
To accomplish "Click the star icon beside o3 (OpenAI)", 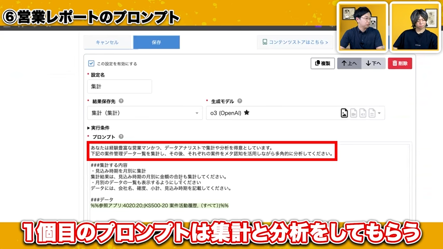I will tap(246, 113).
